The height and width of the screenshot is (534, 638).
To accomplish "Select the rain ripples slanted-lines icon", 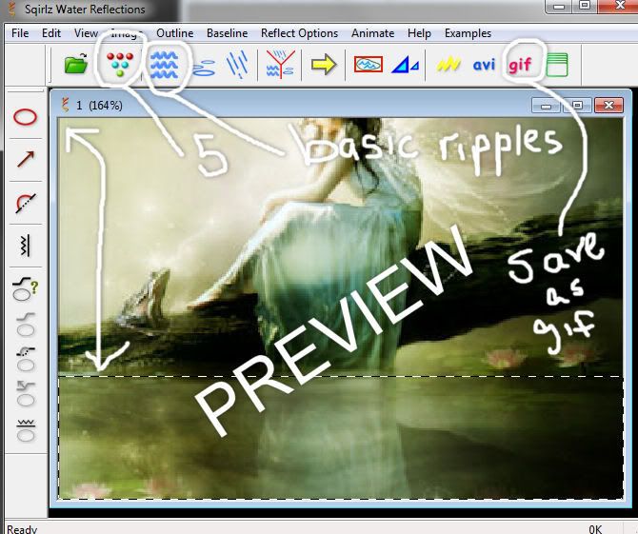I will point(237,65).
